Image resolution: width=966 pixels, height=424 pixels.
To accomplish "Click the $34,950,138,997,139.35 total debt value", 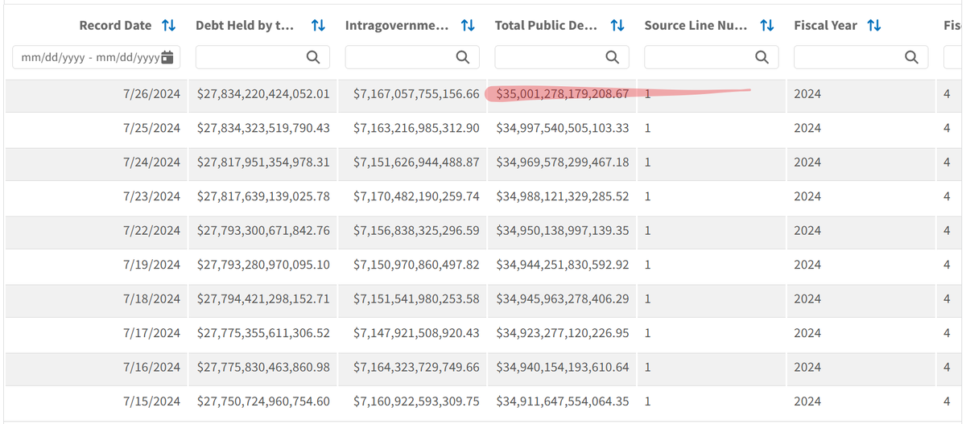I will click(x=563, y=231).
